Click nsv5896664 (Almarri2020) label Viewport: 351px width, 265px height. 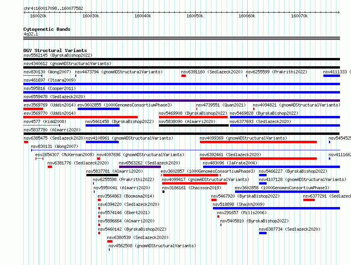coord(126,221)
